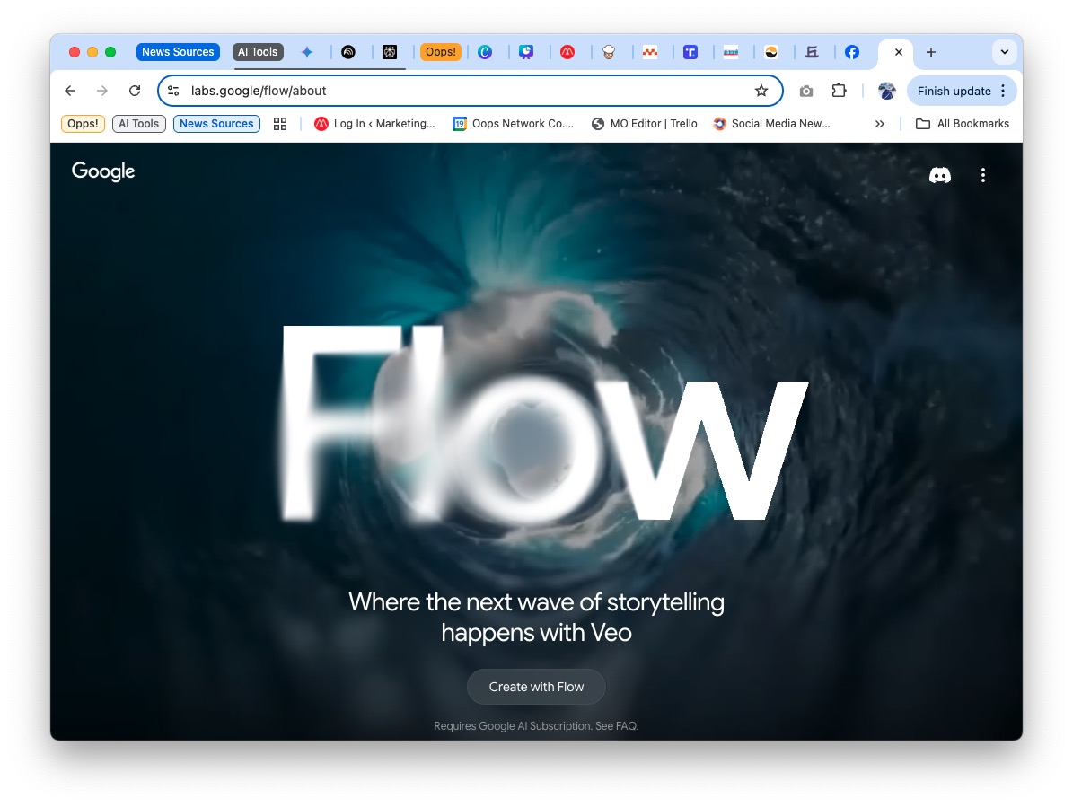Screen dimensions: 1073x807
Task: Open the blue-red striped icon tab
Action: 731,52
